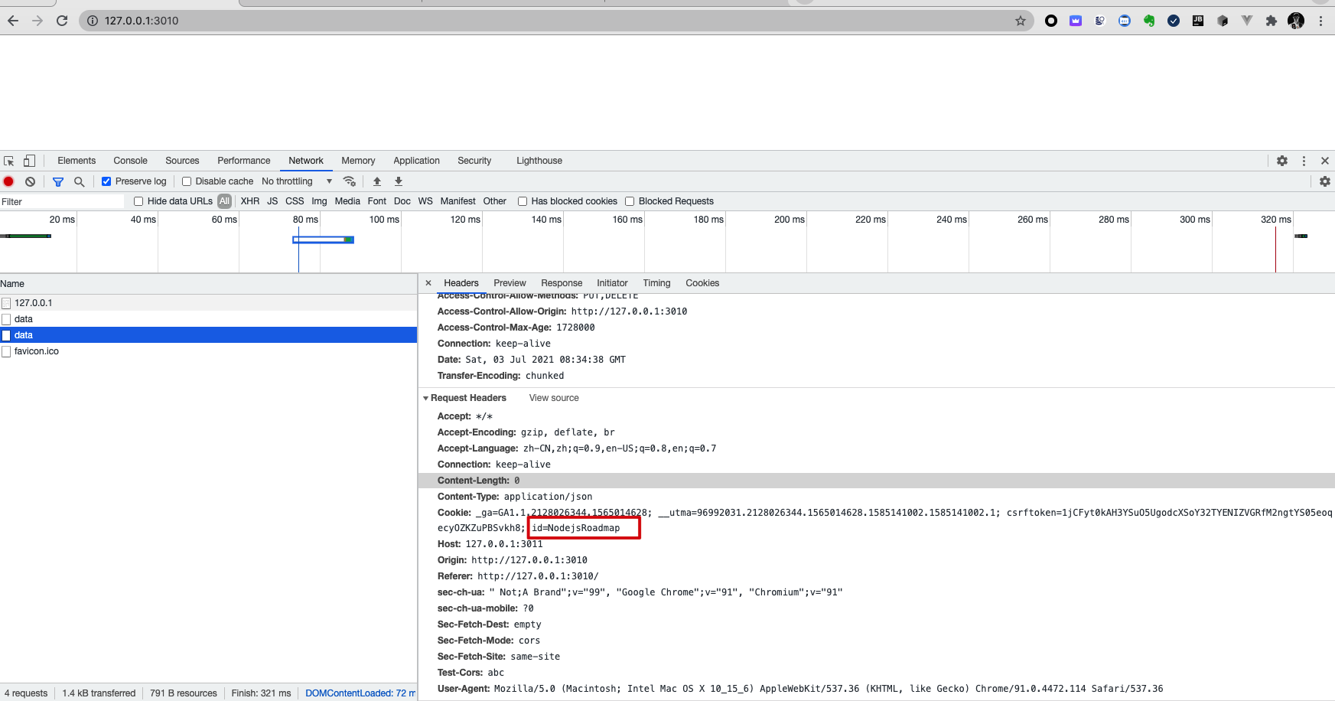
Task: Clear the network log
Action: (30, 181)
